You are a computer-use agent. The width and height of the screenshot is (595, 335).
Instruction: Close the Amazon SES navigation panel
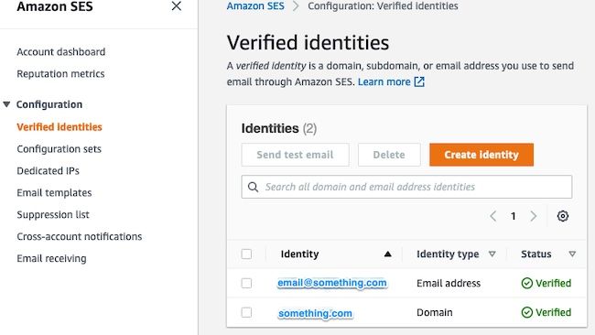(x=176, y=6)
